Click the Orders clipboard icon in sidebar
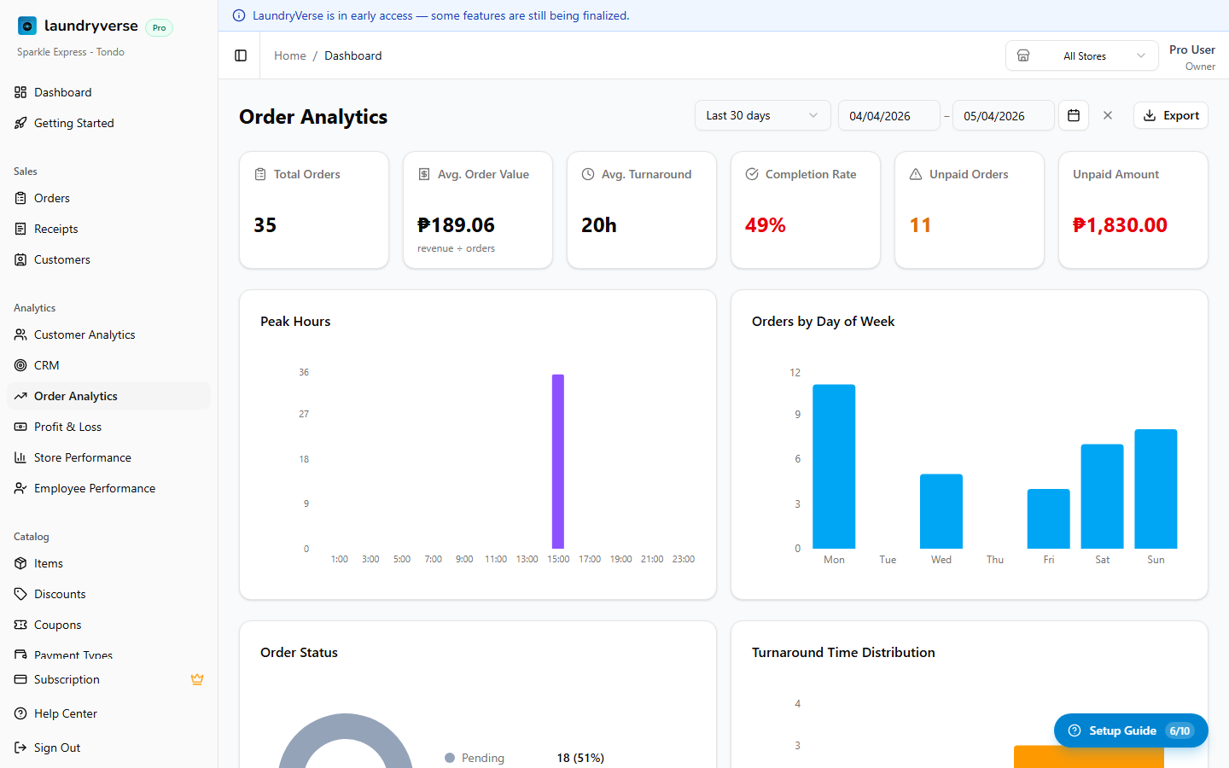1229x768 pixels. pos(20,198)
